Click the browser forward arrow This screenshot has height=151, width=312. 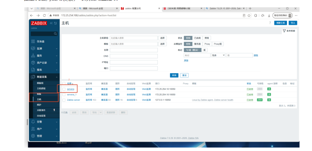click(38, 15)
